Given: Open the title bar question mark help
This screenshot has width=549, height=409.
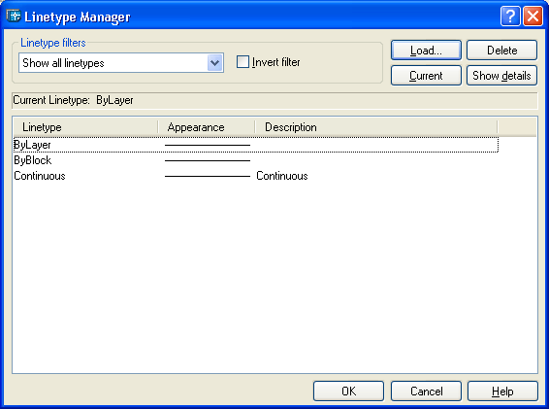Looking at the screenshot, I should (510, 17).
